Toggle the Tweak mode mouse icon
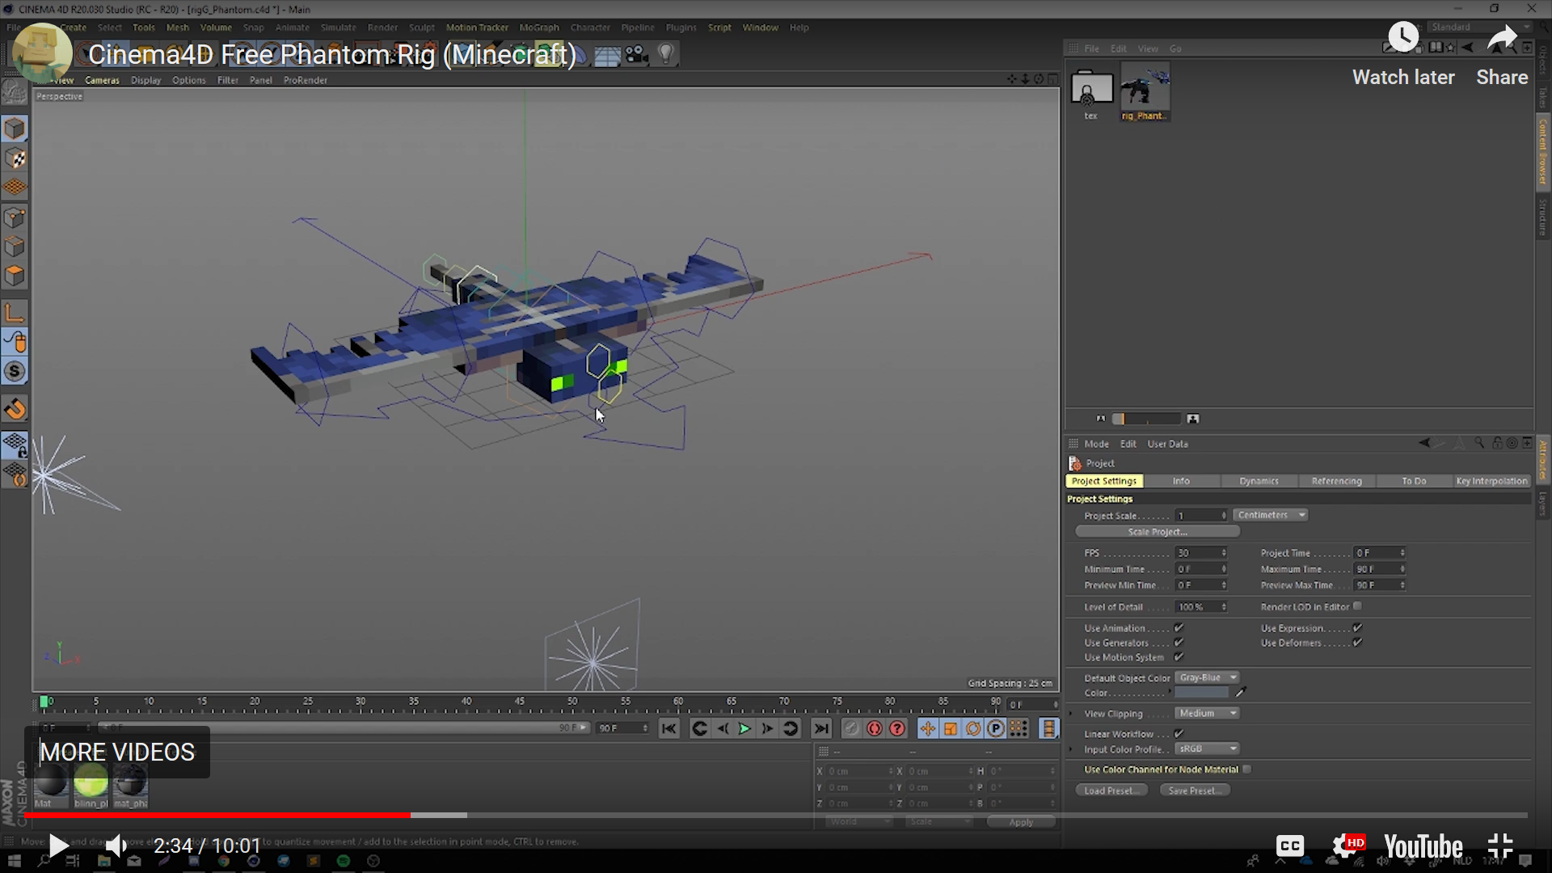This screenshot has width=1552, height=873. coord(15,342)
